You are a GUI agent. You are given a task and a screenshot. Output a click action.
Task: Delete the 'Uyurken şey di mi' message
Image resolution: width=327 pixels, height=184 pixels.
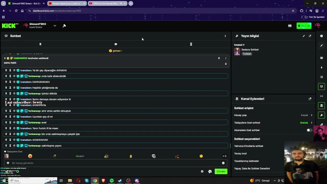point(6,117)
